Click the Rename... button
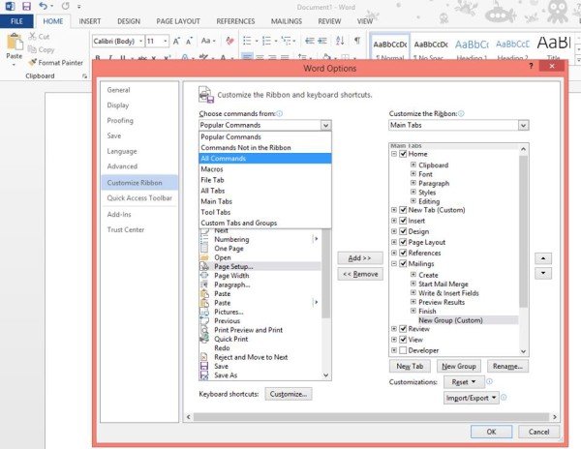 point(507,366)
